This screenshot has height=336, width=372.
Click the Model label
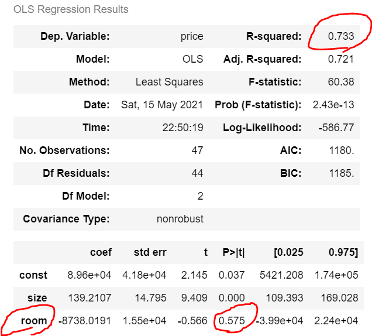click(93, 59)
